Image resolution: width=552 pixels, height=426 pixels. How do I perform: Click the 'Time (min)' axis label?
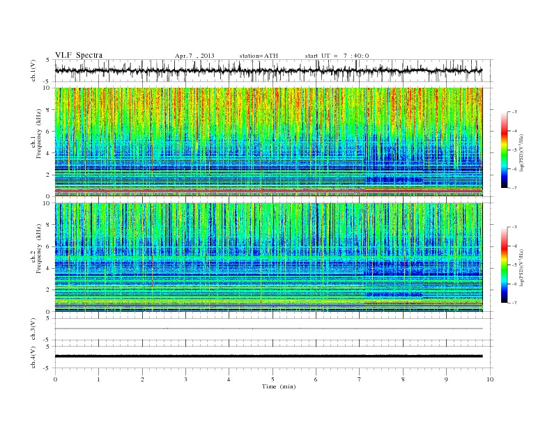pyautogui.click(x=279, y=386)
